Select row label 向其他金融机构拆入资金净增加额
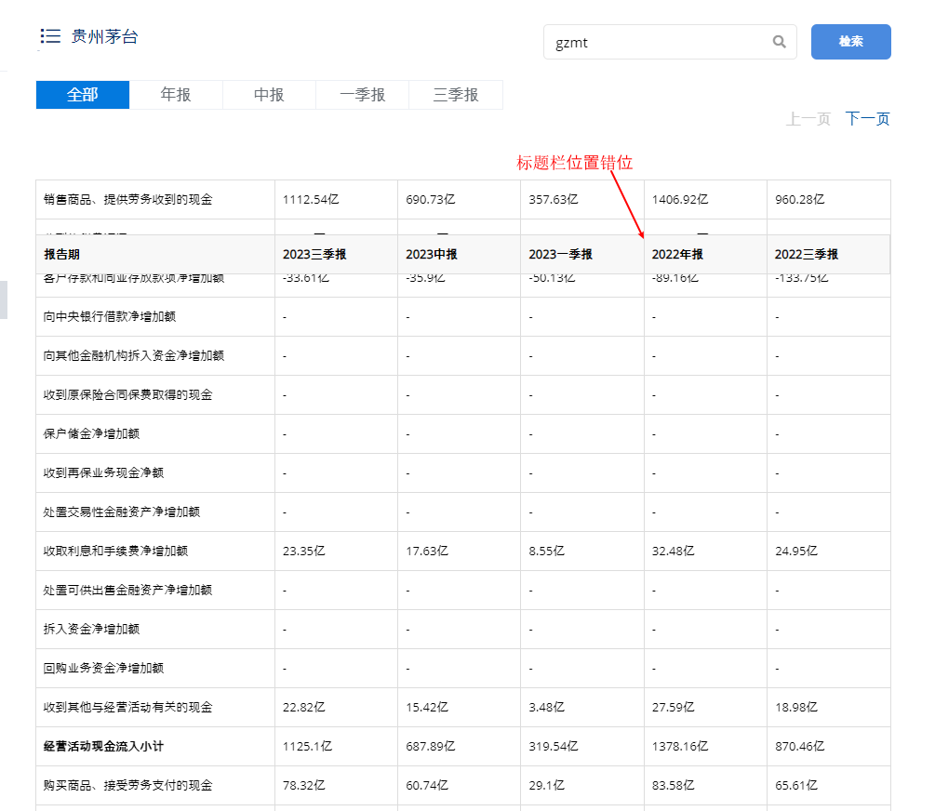 coord(134,356)
